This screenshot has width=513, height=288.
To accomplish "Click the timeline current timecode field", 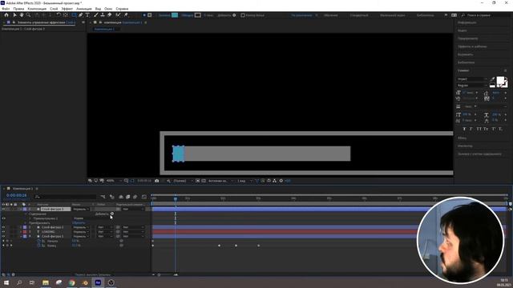I will (x=16, y=195).
